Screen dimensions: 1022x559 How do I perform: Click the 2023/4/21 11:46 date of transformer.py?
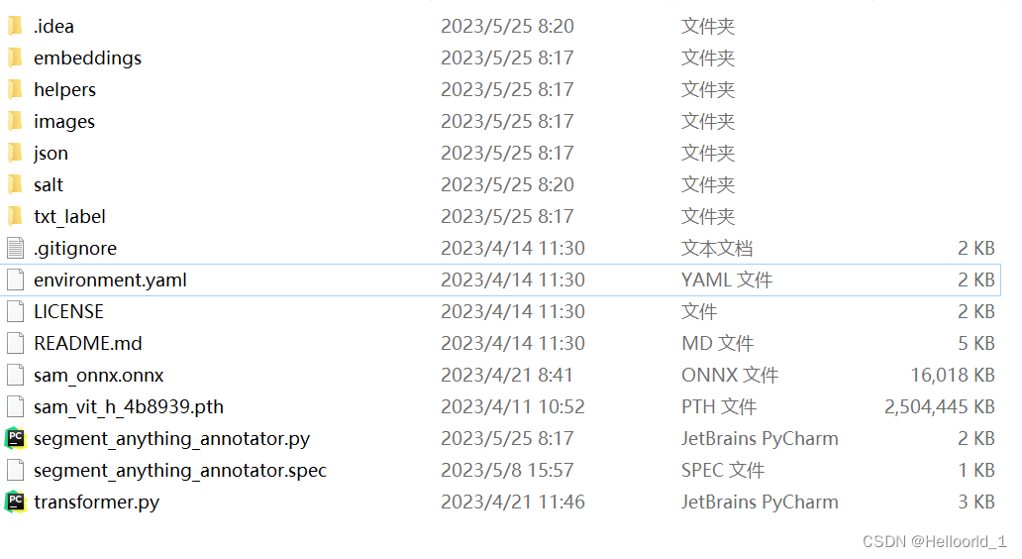[512, 503]
